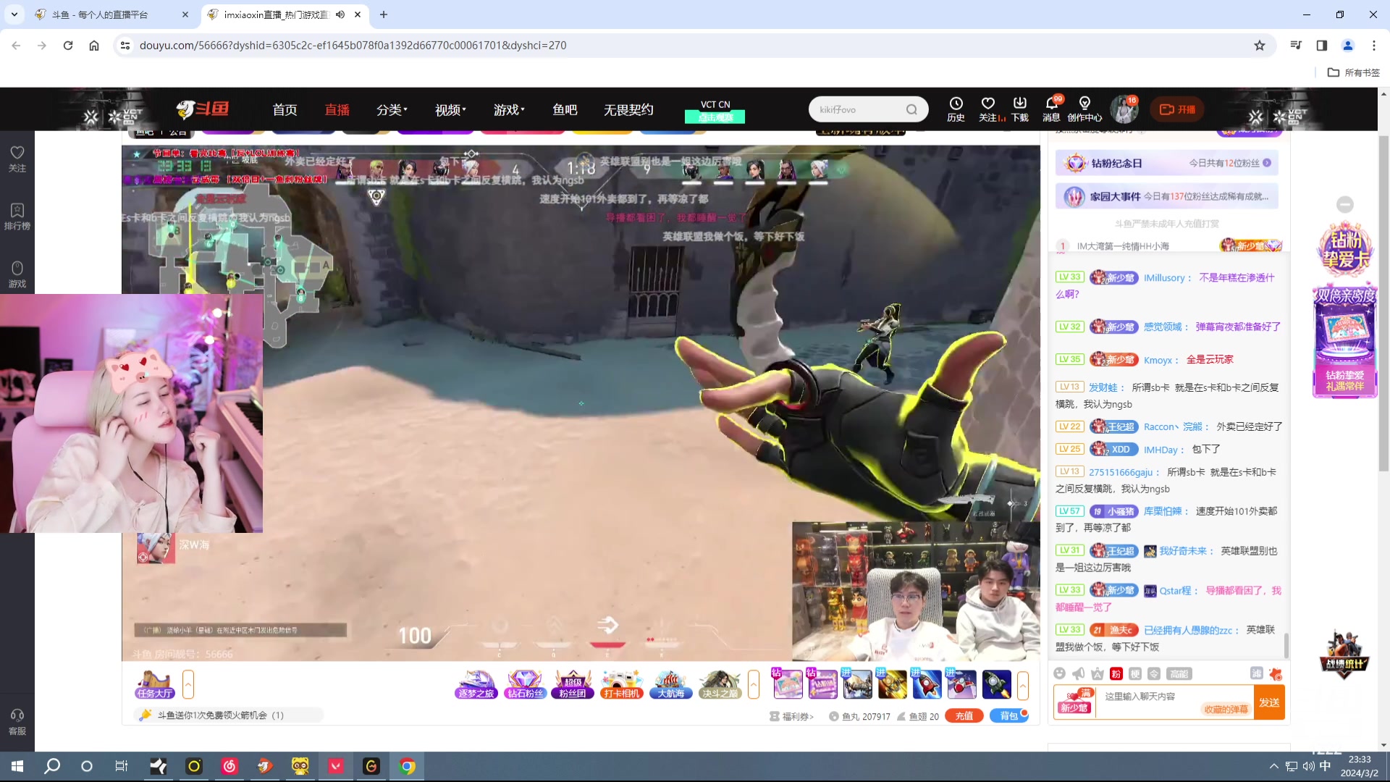The image size is (1390, 782).
Task: Open 福利券 coupons link
Action: [792, 716]
